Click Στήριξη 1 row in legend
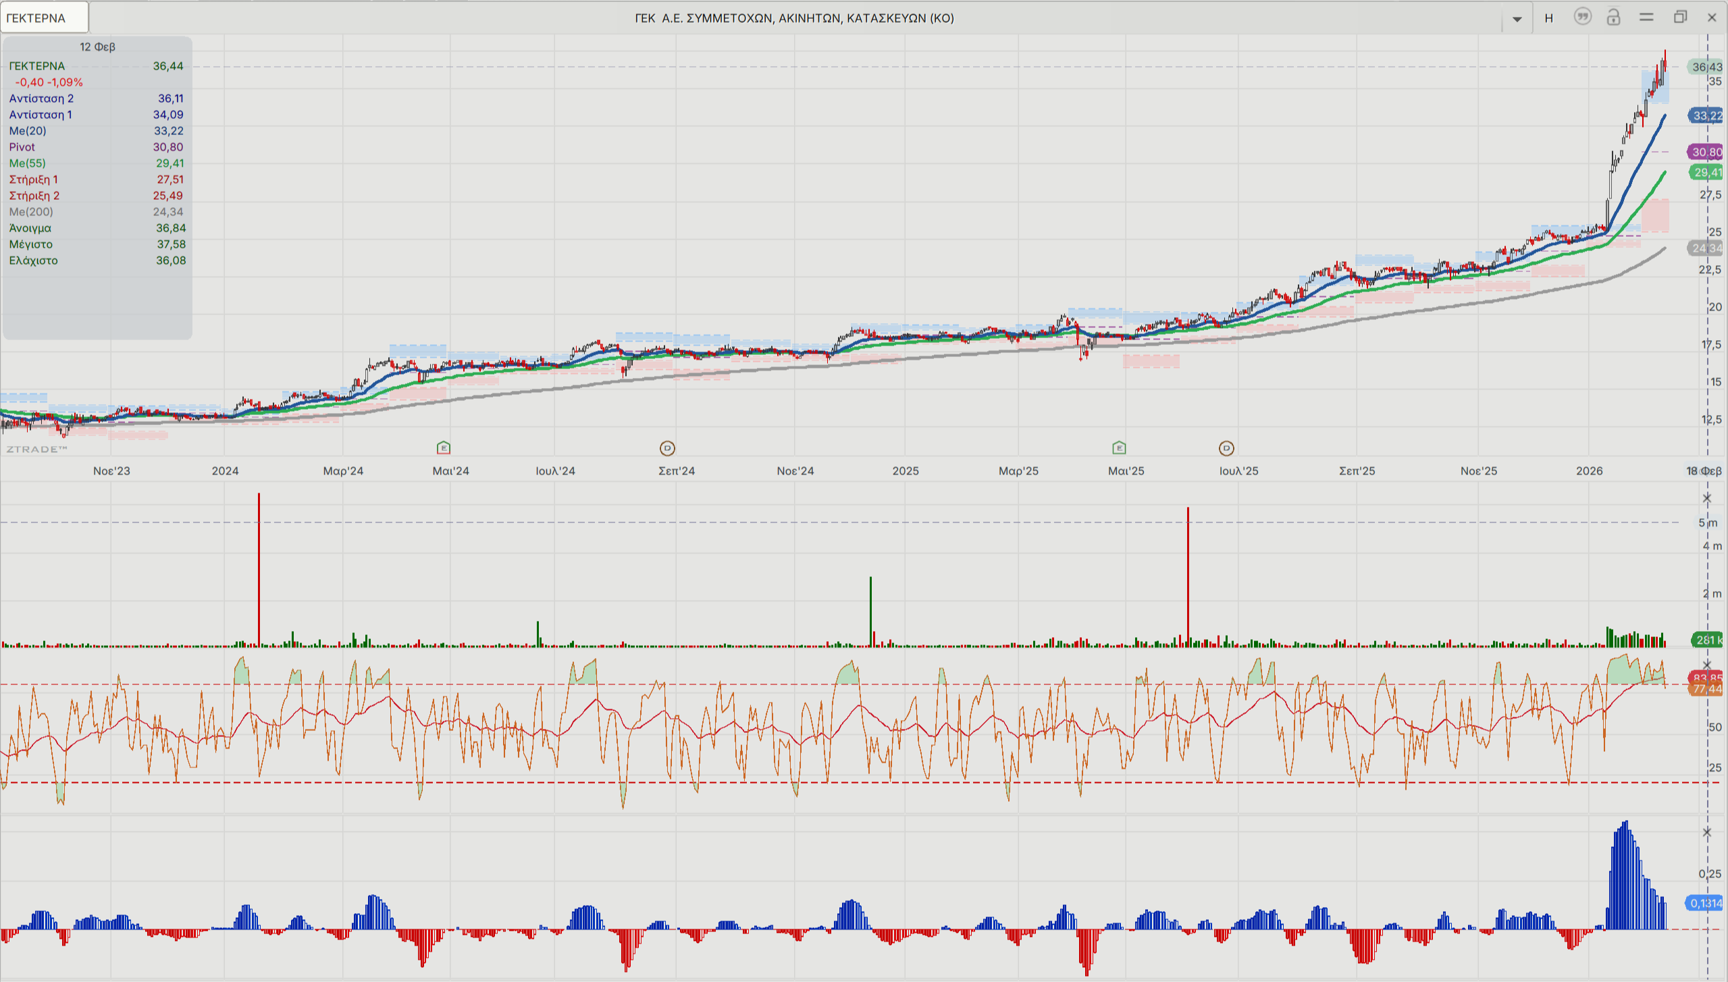The width and height of the screenshot is (1728, 982). (x=96, y=180)
